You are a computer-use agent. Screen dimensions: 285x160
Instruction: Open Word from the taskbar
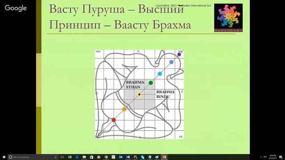(x=128, y=157)
